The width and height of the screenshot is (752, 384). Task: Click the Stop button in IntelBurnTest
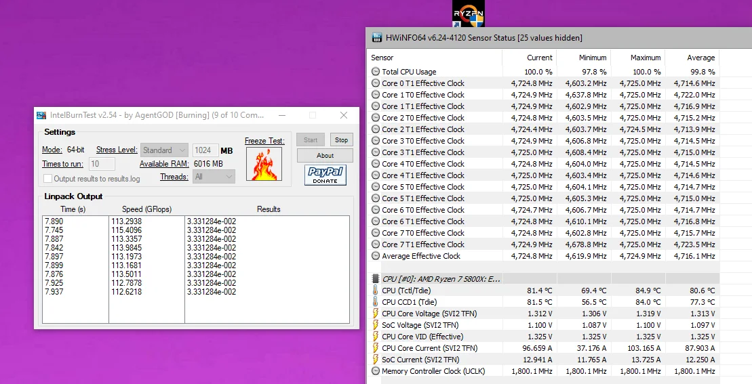tap(342, 140)
